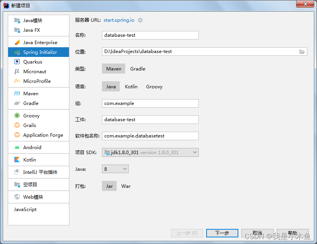This screenshot has height=244, width=317.
Task: Click the 取消 button
Action: coord(257,233)
